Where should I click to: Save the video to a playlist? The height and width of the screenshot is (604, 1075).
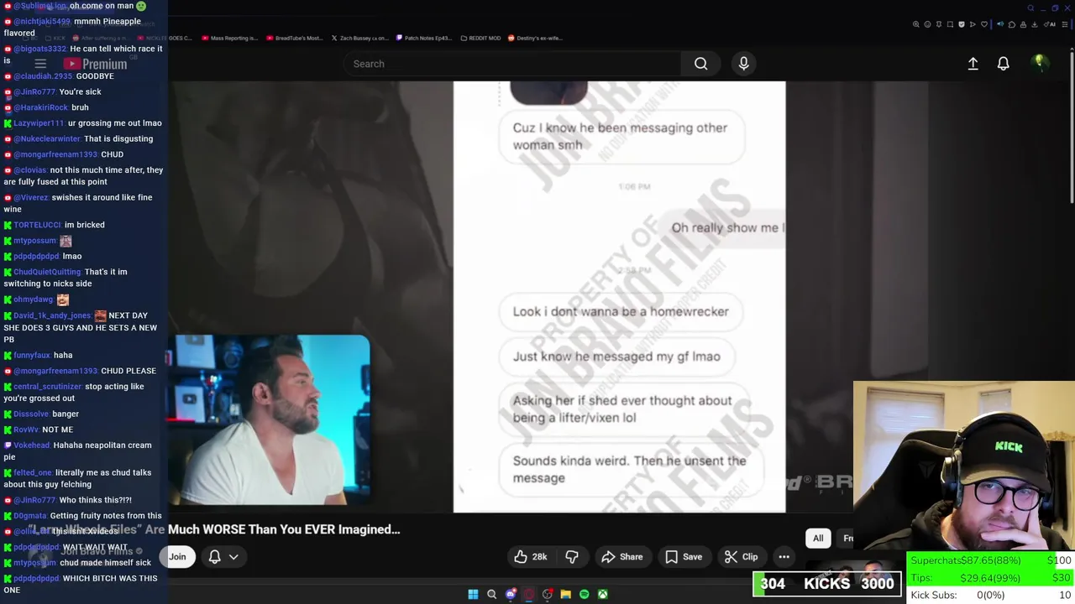[x=683, y=556]
